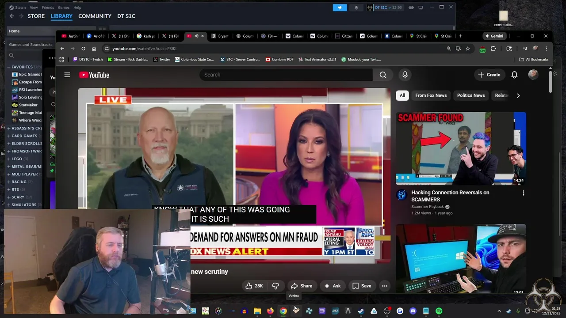Click the Chrome address bar URL
Screen dimensions: 566x318
point(144,49)
